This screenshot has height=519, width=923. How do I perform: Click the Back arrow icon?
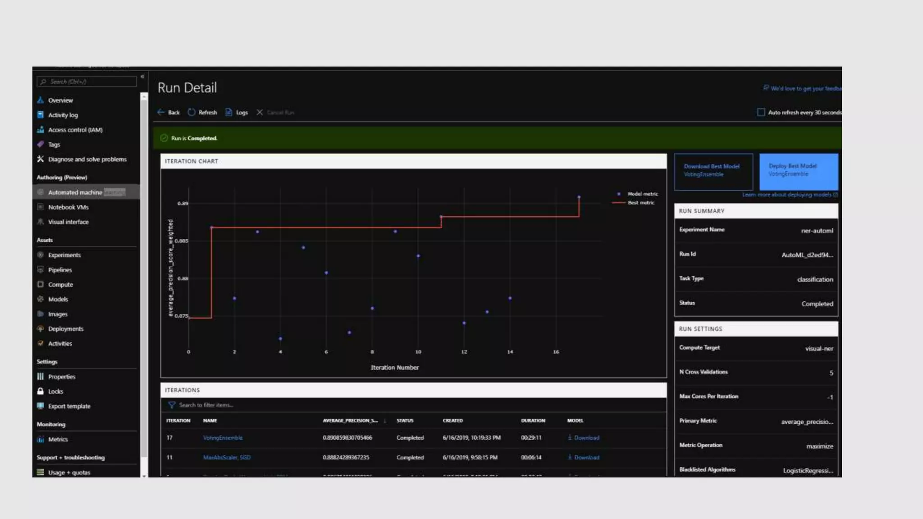[x=161, y=112]
